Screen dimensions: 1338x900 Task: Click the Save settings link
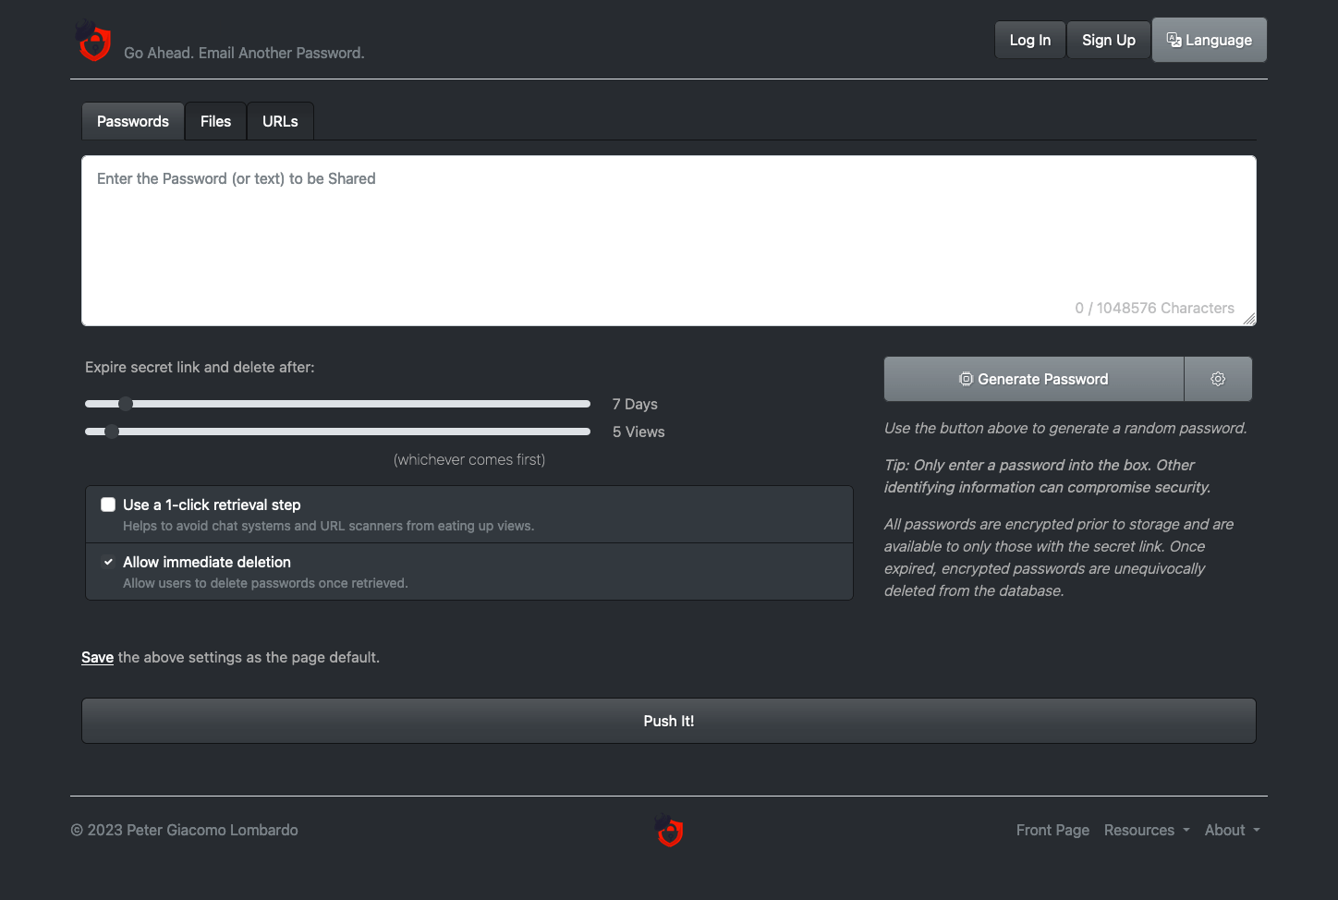[97, 657]
